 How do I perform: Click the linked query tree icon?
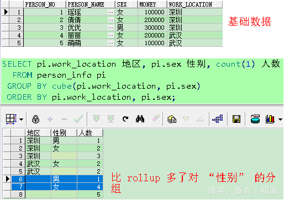(218, 119)
